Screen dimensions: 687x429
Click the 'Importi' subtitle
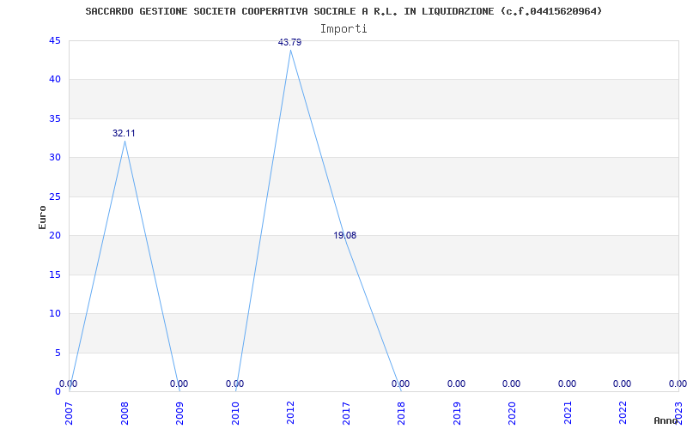point(343,29)
